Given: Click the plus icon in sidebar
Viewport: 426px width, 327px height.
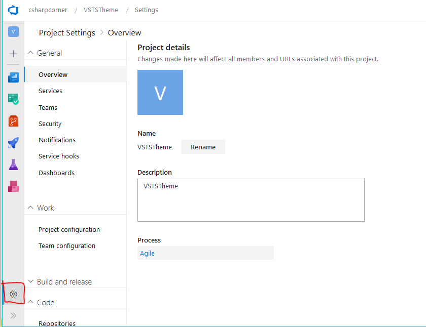Looking at the screenshot, I should click(x=13, y=54).
